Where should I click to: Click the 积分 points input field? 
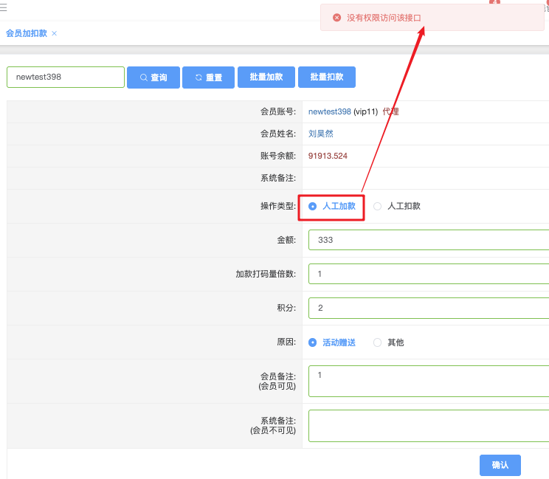428,308
